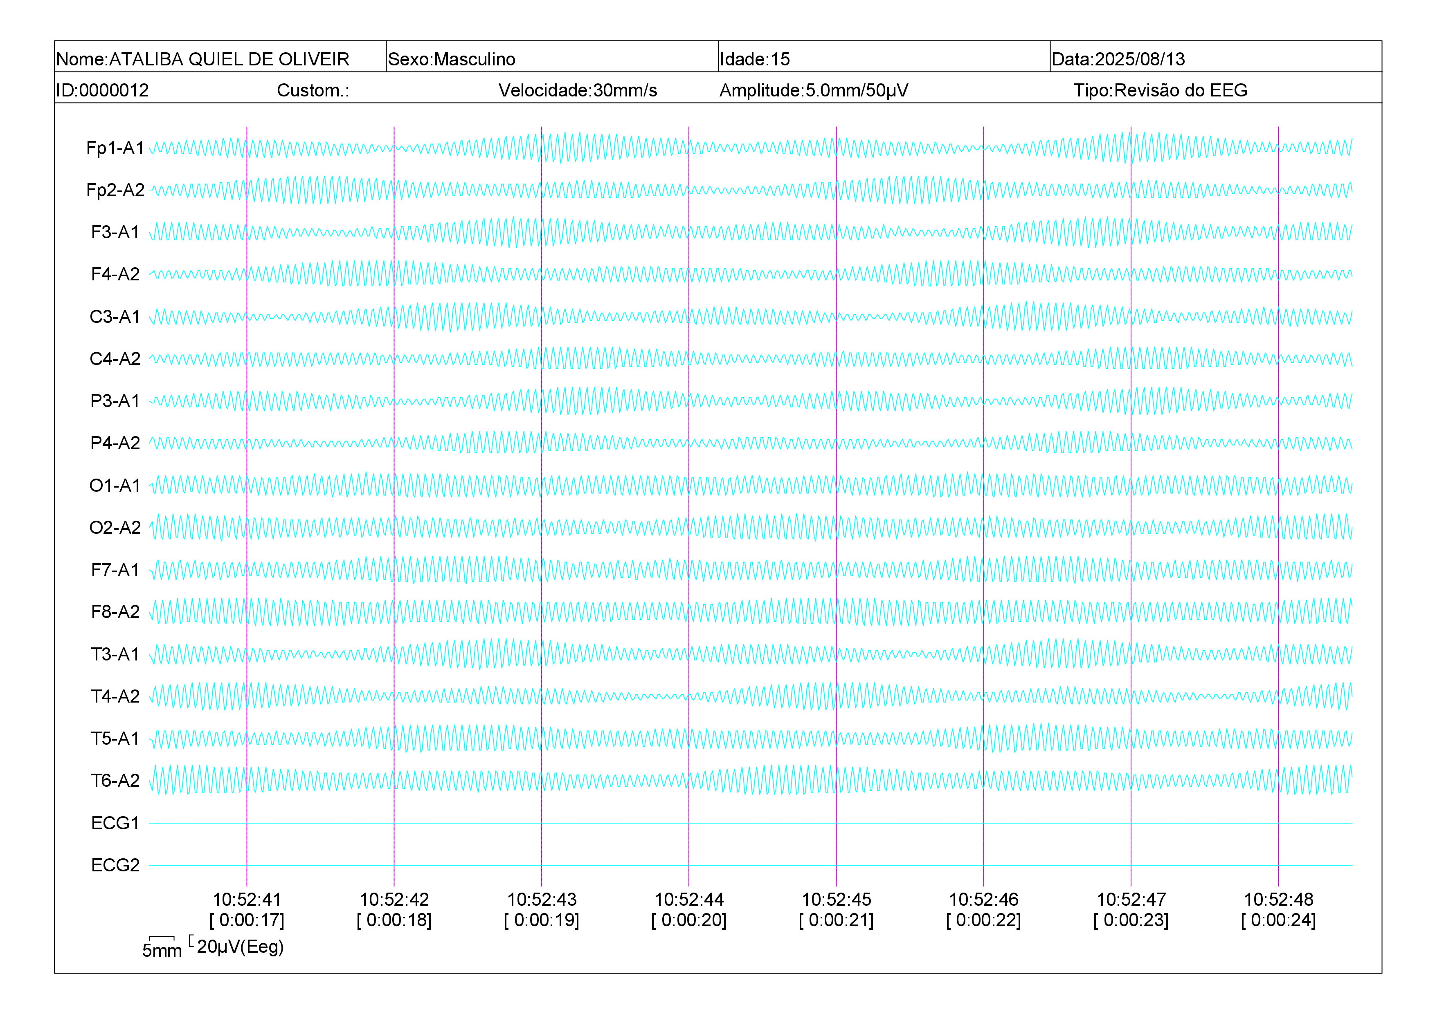Click the ID:0000012 text

[x=103, y=91]
